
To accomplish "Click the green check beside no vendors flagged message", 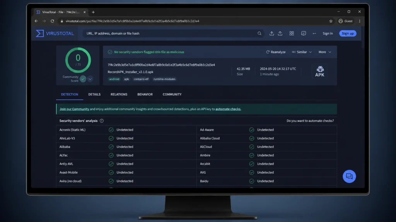I will point(110,52).
